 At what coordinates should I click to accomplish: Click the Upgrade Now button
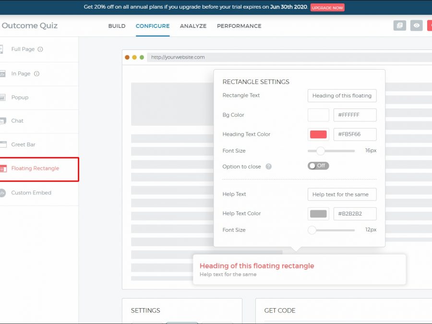point(327,8)
